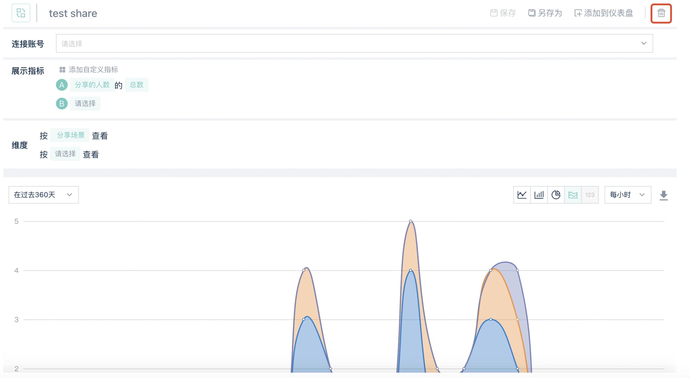Select the bar chart view icon
Screen dimensions: 690x378
tap(539, 195)
